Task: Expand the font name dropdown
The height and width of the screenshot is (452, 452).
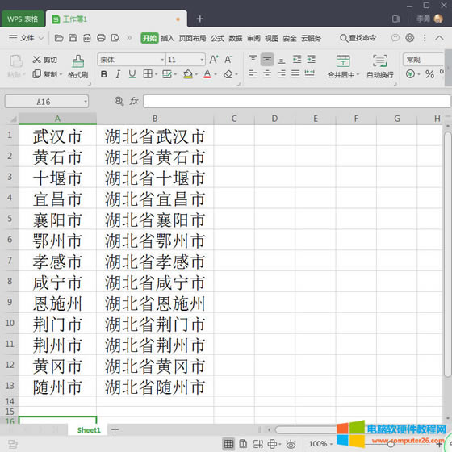Action: (x=162, y=60)
